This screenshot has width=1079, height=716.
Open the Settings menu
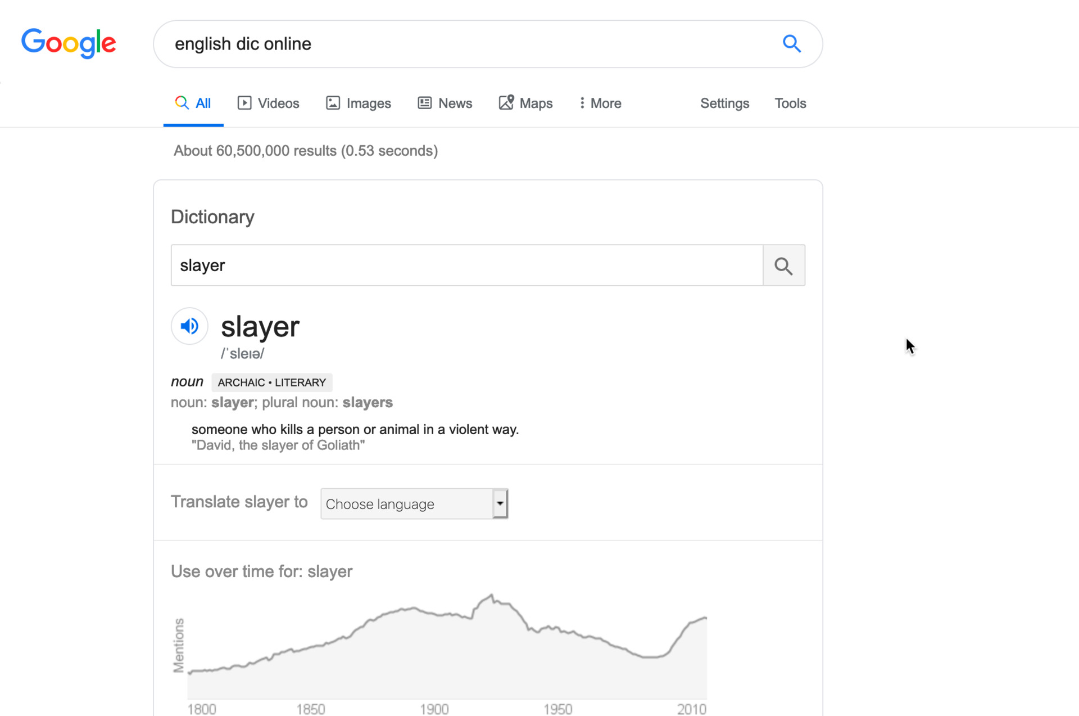724,103
